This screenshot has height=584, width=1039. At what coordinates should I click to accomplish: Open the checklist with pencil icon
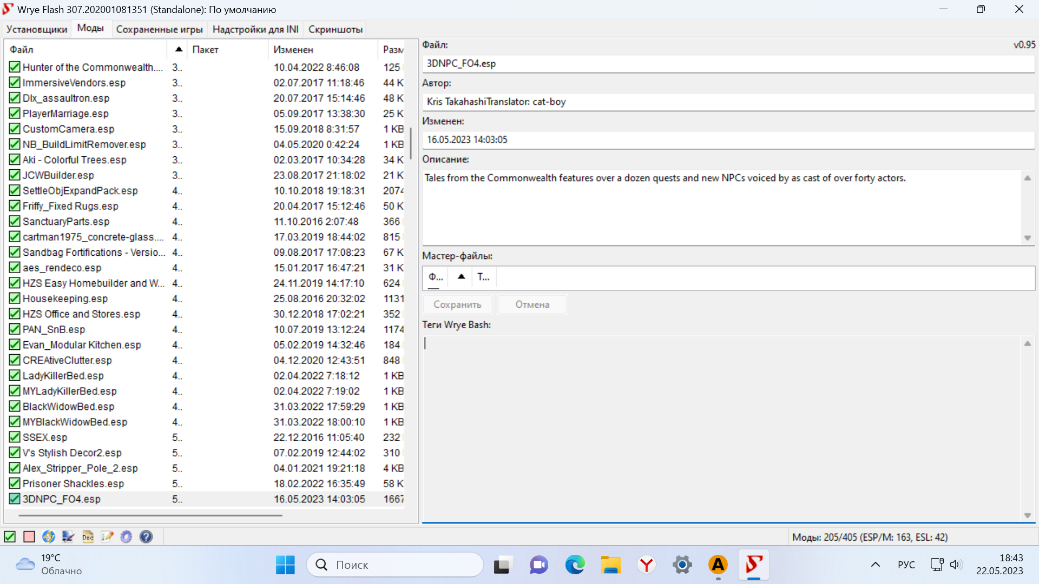tap(107, 537)
